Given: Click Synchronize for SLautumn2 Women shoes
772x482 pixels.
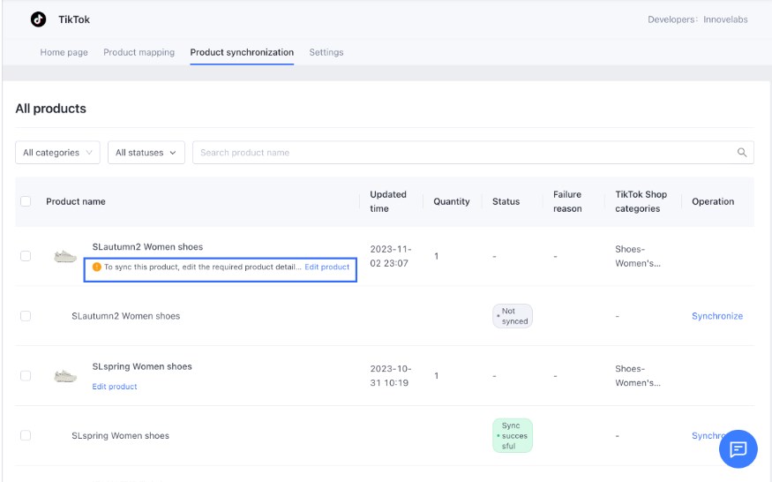Looking at the screenshot, I should click(x=716, y=316).
